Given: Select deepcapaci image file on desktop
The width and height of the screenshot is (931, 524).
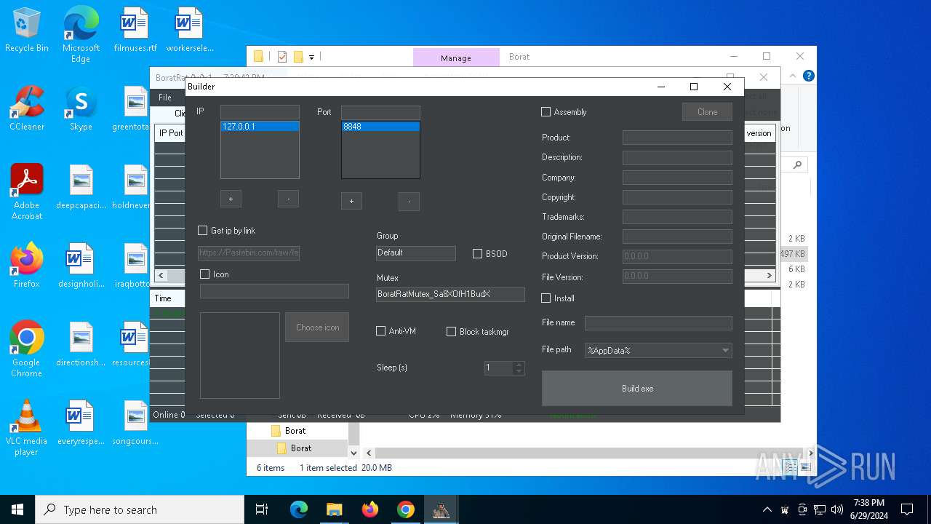Looking at the screenshot, I should pos(81,187).
